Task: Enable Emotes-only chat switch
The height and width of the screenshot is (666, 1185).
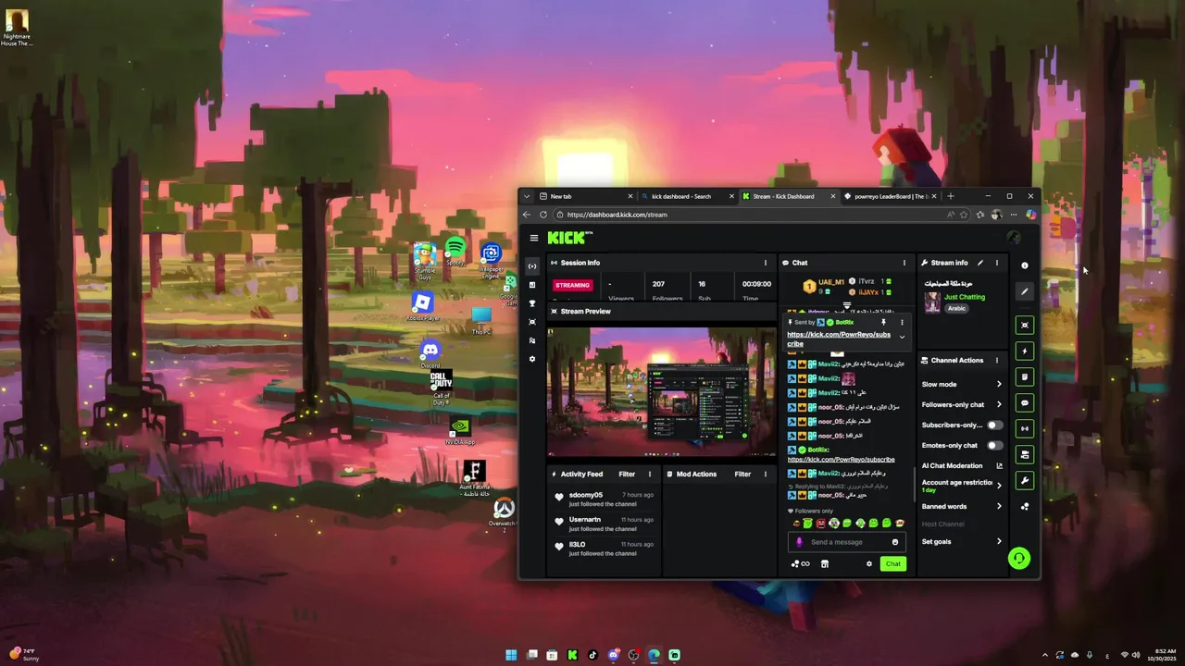Action: [x=994, y=445]
